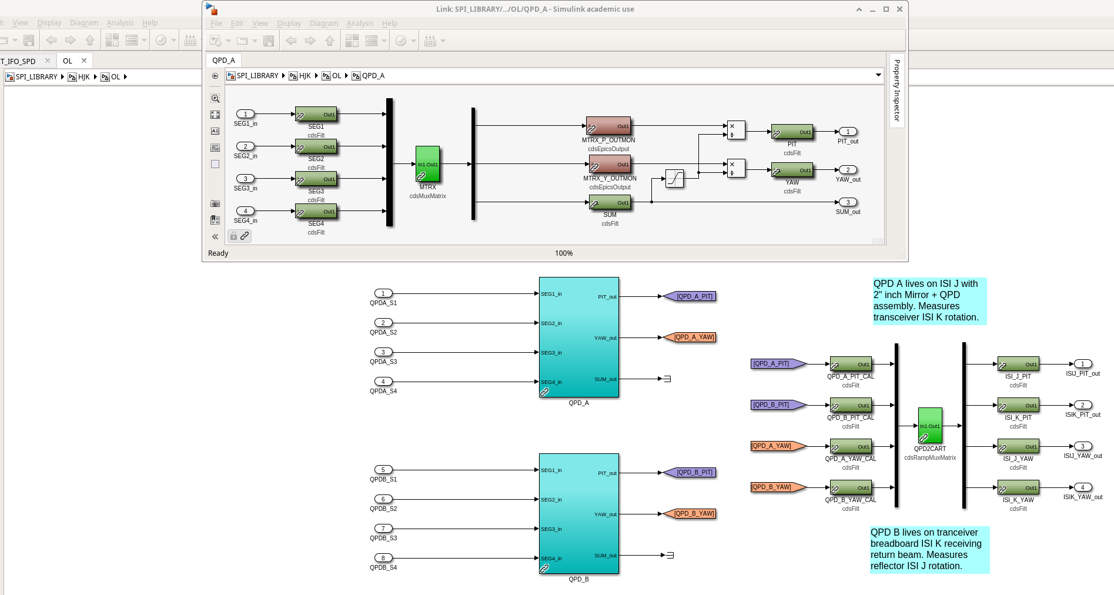Screen dimensions: 1114x595
Task: Select the Annotation text tool
Action: 215,131
